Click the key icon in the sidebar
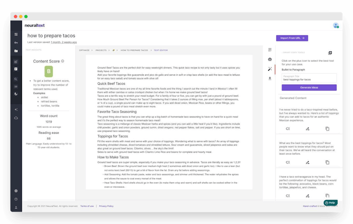The width and height of the screenshot is (353, 224). (16, 43)
